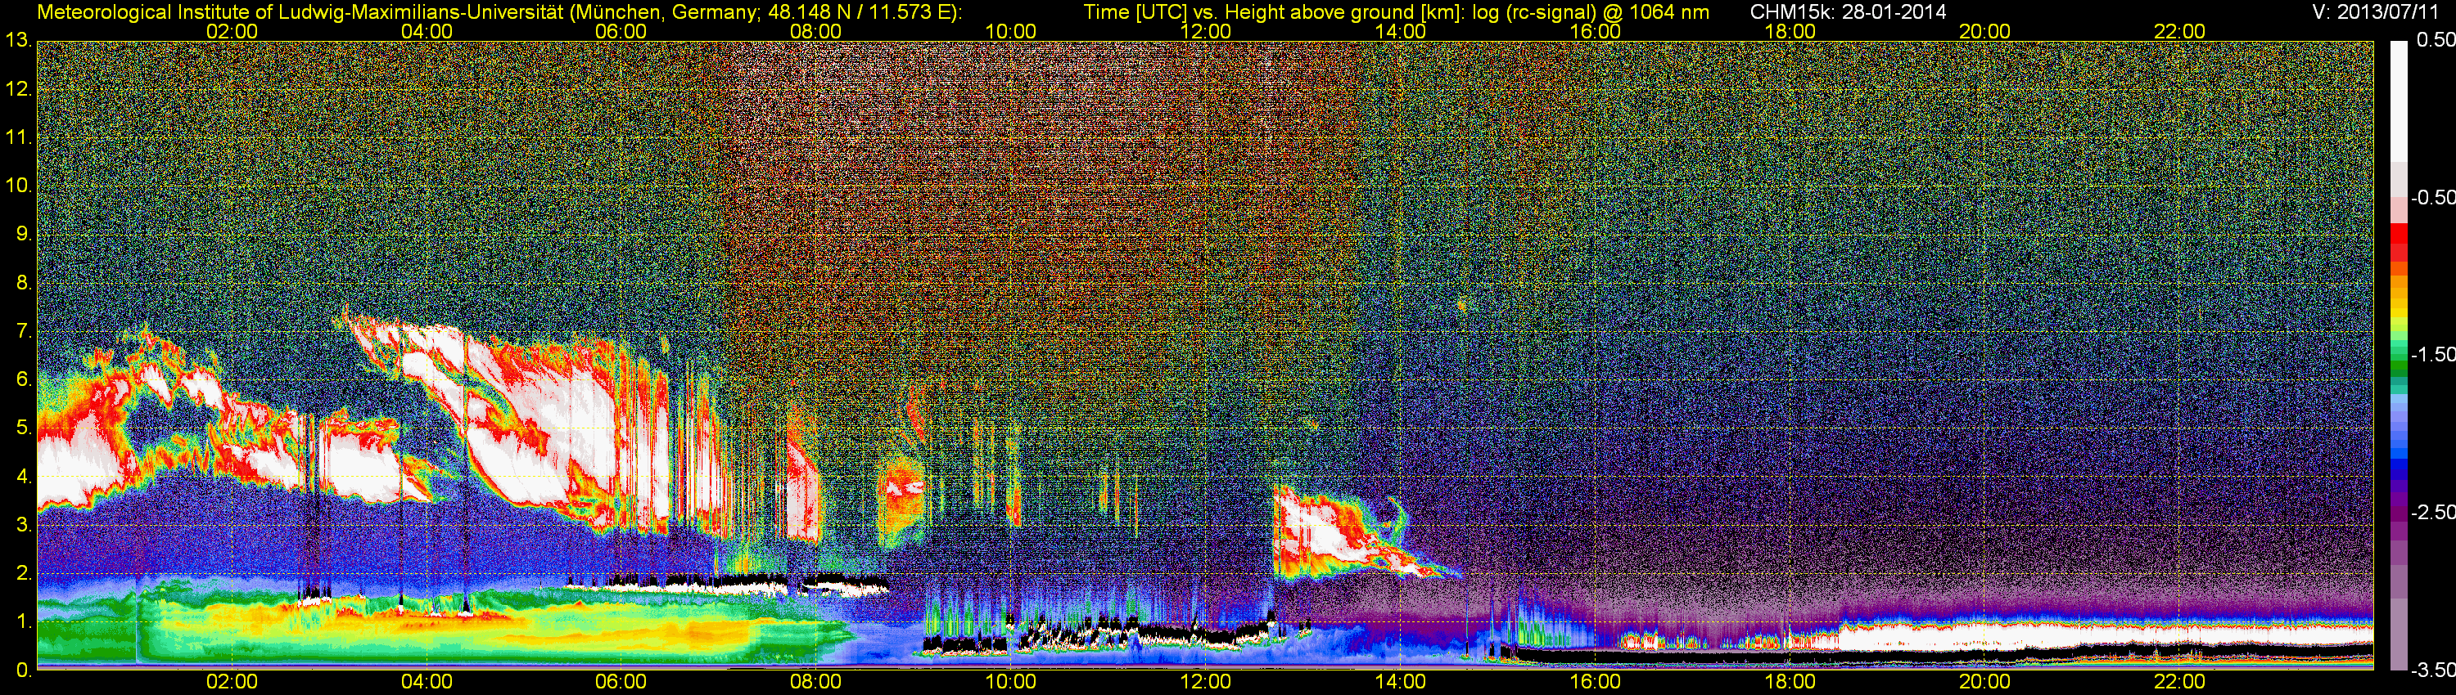Click 14:00 on the bottom time axis
This screenshot has height=695, width=2456.
(1400, 682)
